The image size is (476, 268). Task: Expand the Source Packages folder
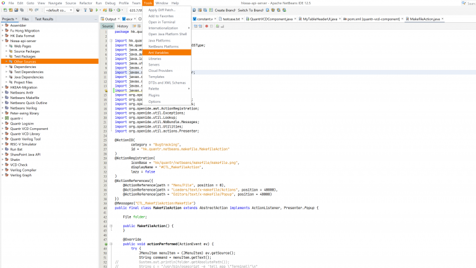pos(6,51)
